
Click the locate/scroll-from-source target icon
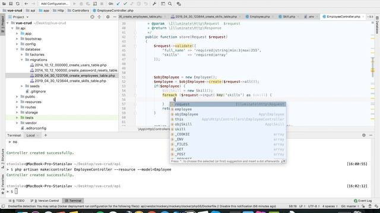click(x=93, y=17)
